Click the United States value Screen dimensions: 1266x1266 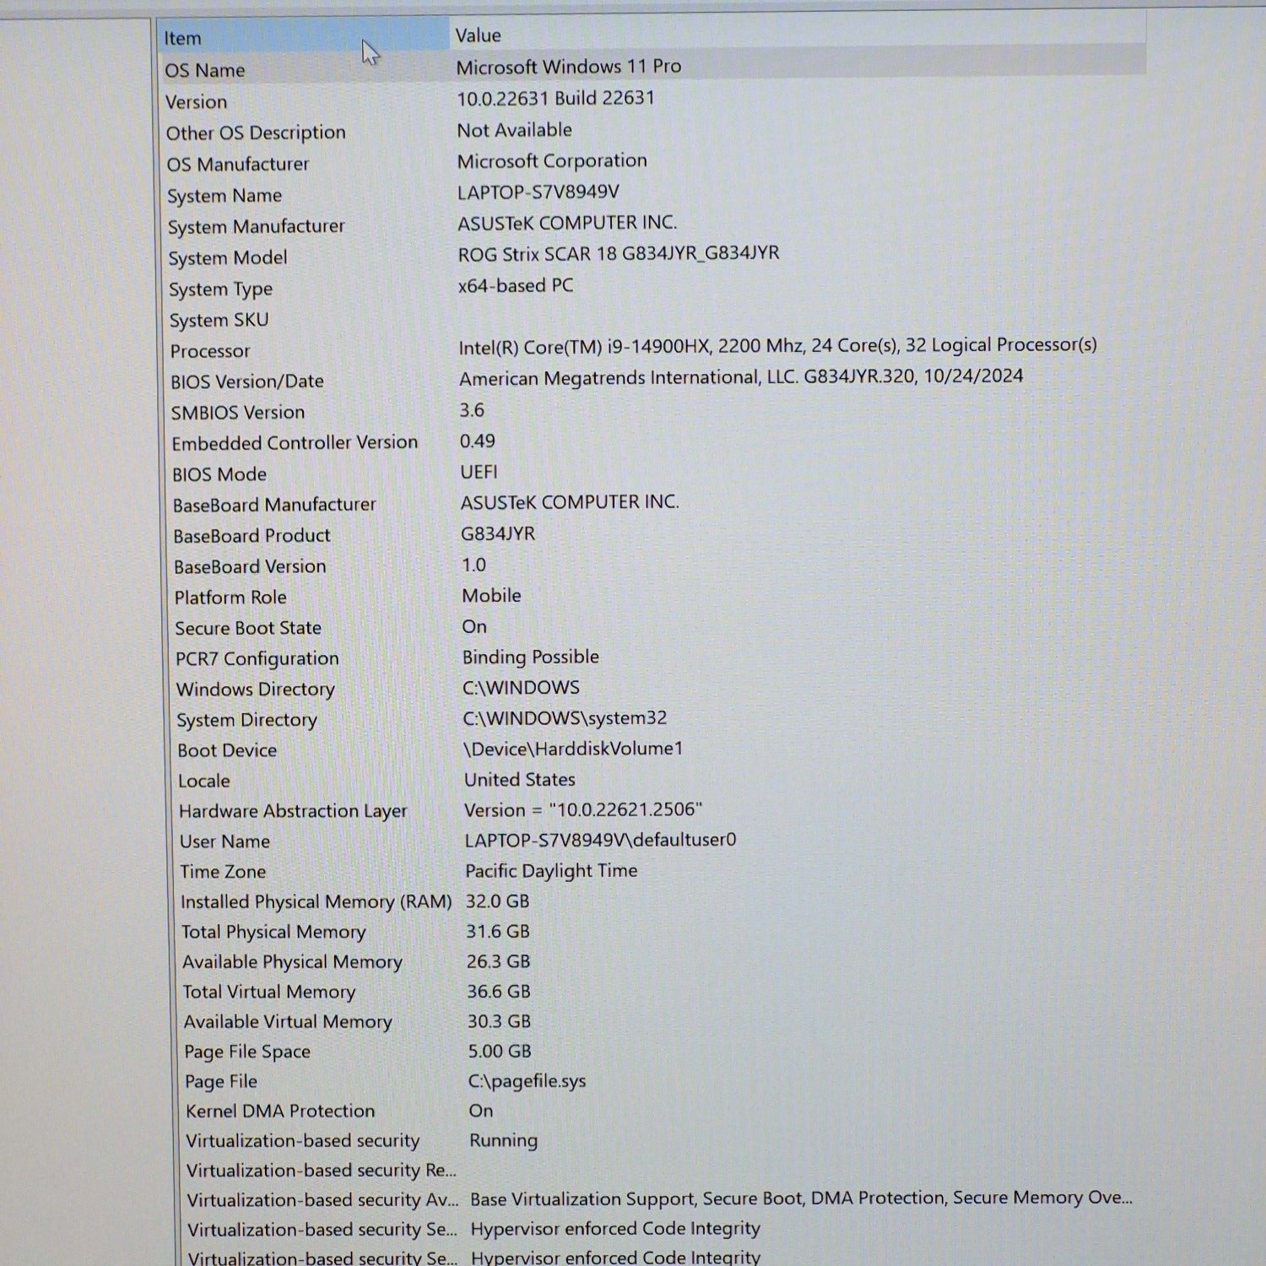pos(520,780)
